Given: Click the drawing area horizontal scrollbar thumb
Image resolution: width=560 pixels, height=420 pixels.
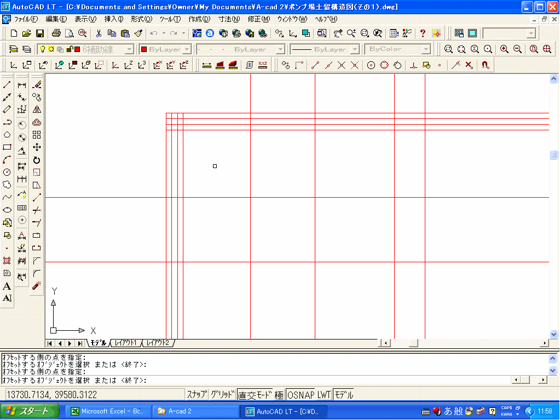Looking at the screenshot, I should click(414, 343).
